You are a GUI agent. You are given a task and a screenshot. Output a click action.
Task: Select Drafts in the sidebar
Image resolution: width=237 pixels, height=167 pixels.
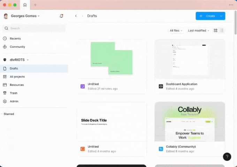[x=34, y=69]
